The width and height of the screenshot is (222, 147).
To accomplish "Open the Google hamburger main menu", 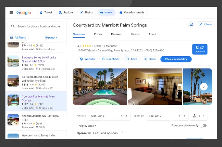I will (x=11, y=13).
